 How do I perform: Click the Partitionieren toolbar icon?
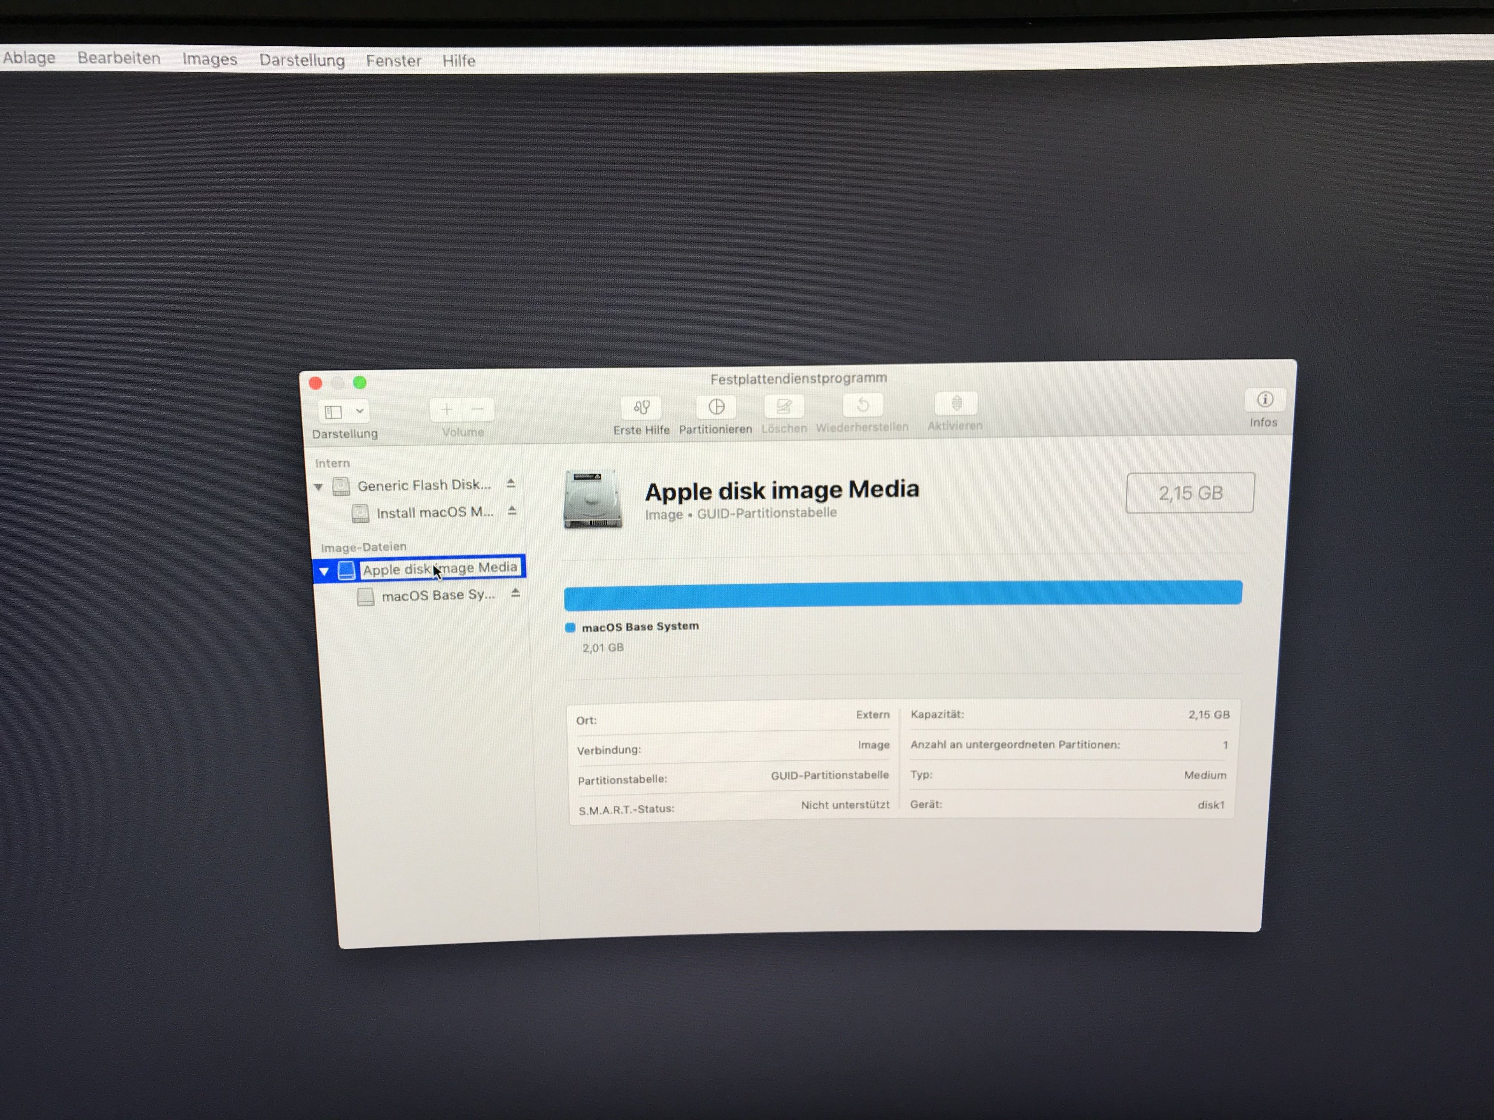(x=716, y=406)
